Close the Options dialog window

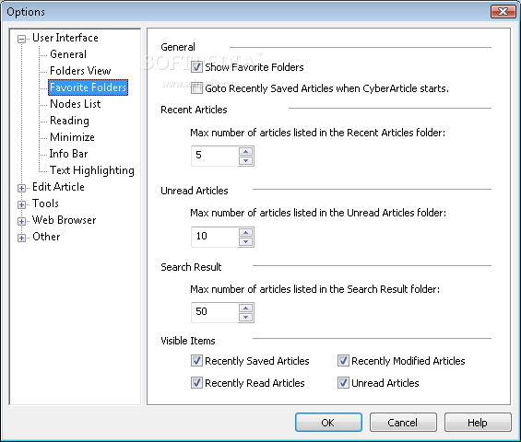(503, 12)
